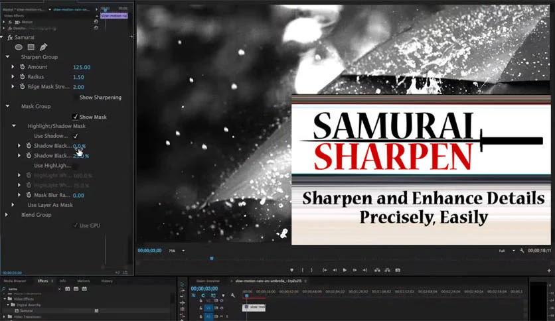Click the Mark In bracket button
555x321 pixels.
[x=302, y=270]
